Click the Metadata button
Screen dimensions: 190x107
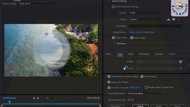tap(116, 106)
